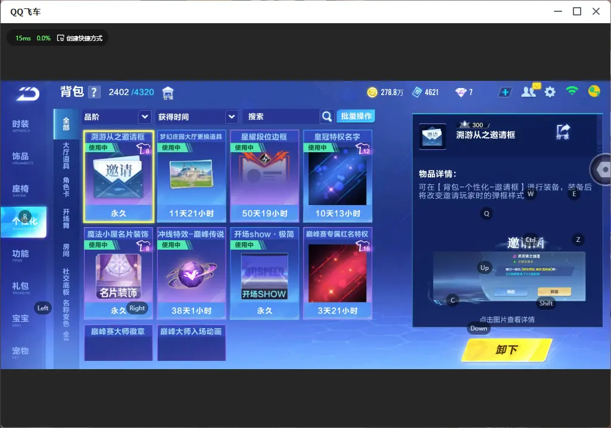Select the 功能 category tab

21,254
